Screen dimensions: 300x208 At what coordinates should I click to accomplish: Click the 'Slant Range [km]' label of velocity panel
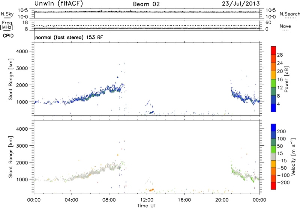click(x=10, y=157)
